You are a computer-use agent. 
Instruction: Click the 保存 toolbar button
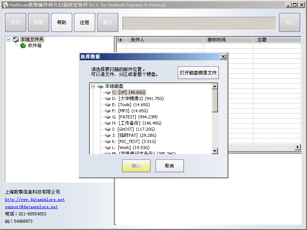pos(15,23)
